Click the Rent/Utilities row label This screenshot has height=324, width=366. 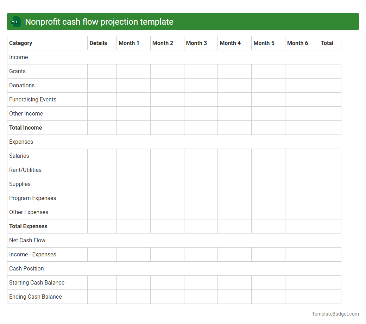point(25,170)
